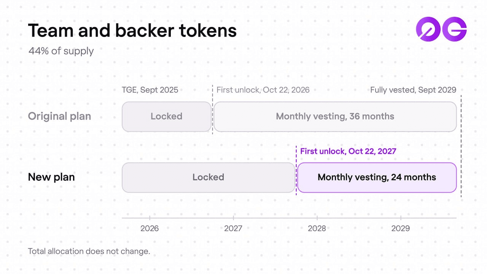Select the 2029 axis year label
This screenshot has width=487, height=274.
pos(401,228)
